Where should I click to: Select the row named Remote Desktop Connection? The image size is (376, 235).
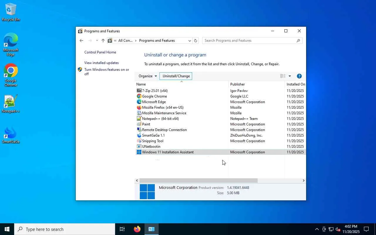pyautogui.click(x=220, y=130)
